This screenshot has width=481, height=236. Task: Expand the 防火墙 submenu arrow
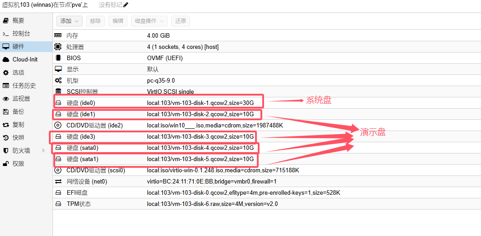pos(43,151)
